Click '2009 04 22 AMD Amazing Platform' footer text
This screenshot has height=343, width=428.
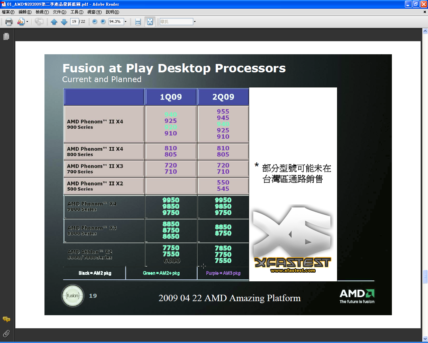click(229, 298)
